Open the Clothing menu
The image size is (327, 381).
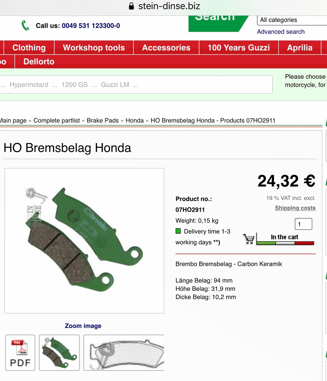(29, 48)
